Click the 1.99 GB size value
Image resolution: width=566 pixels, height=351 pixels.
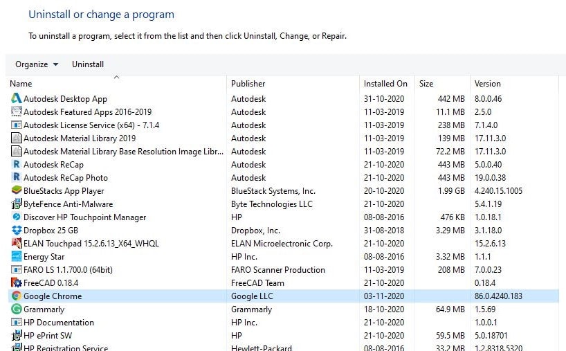click(451, 190)
